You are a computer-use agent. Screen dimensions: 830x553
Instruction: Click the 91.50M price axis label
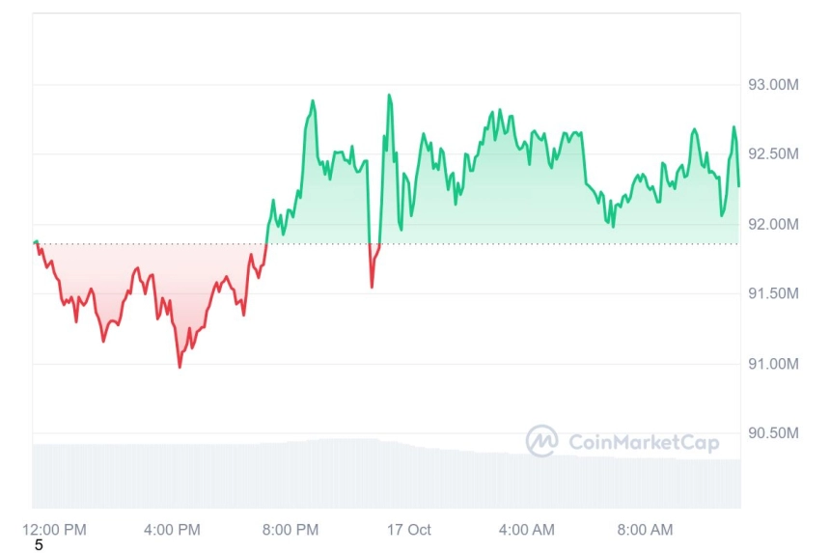(773, 293)
